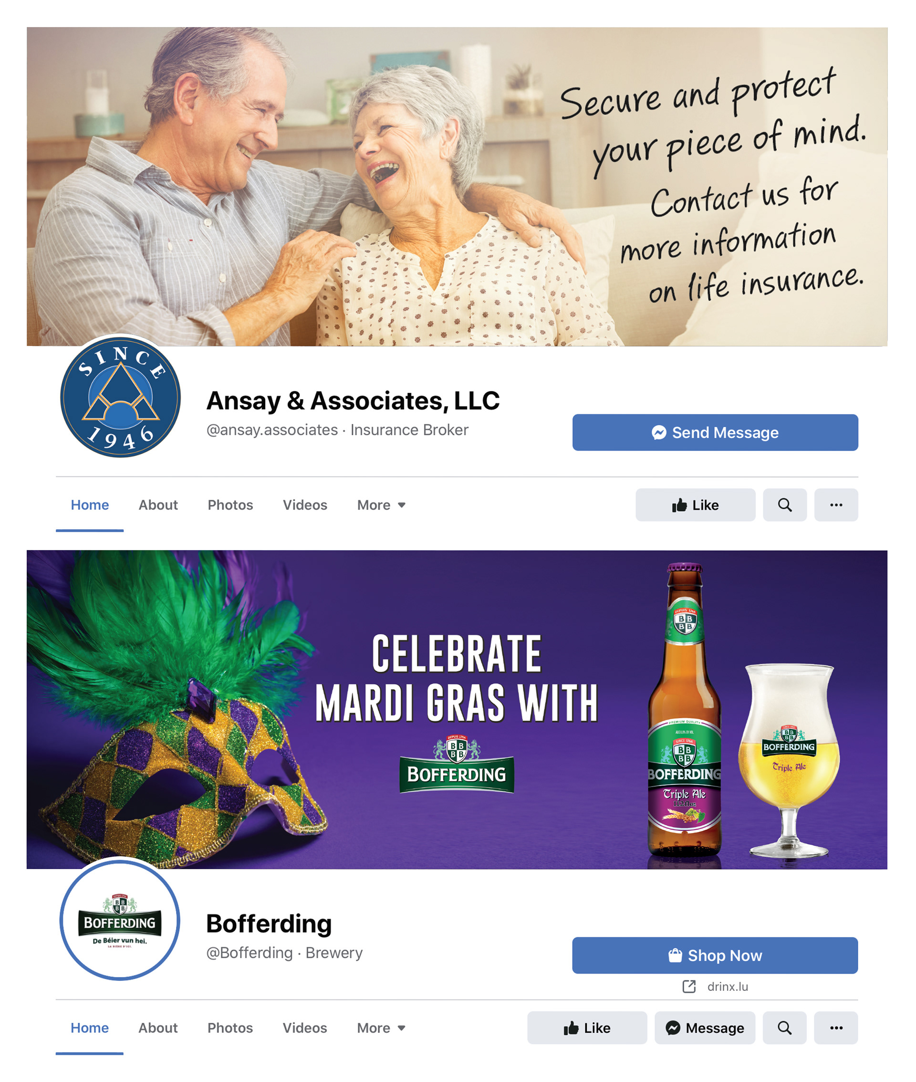Open life insurance cover photo
Image resolution: width=916 pixels, height=1082 pixels.
pos(457,187)
